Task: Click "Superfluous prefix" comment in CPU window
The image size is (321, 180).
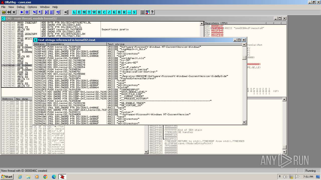Action: [115, 29]
